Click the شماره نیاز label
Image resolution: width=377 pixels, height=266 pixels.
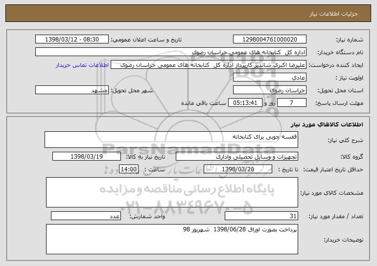(x=350, y=40)
